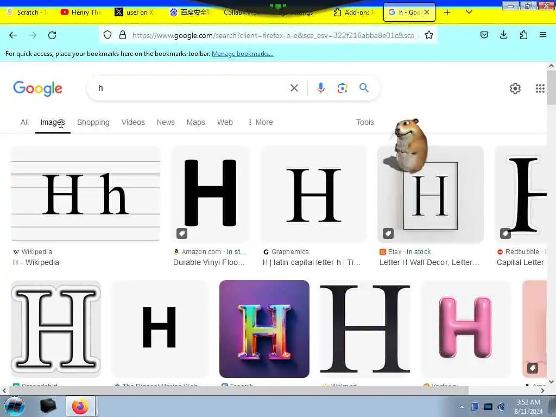Switch to the Add-ons tab
This screenshot has height=417, width=556.
[354, 12]
